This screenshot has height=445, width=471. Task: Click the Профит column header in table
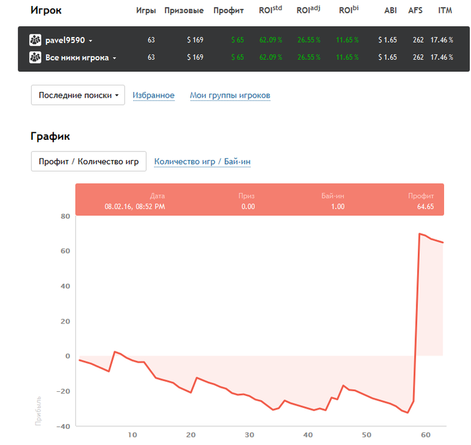(228, 11)
